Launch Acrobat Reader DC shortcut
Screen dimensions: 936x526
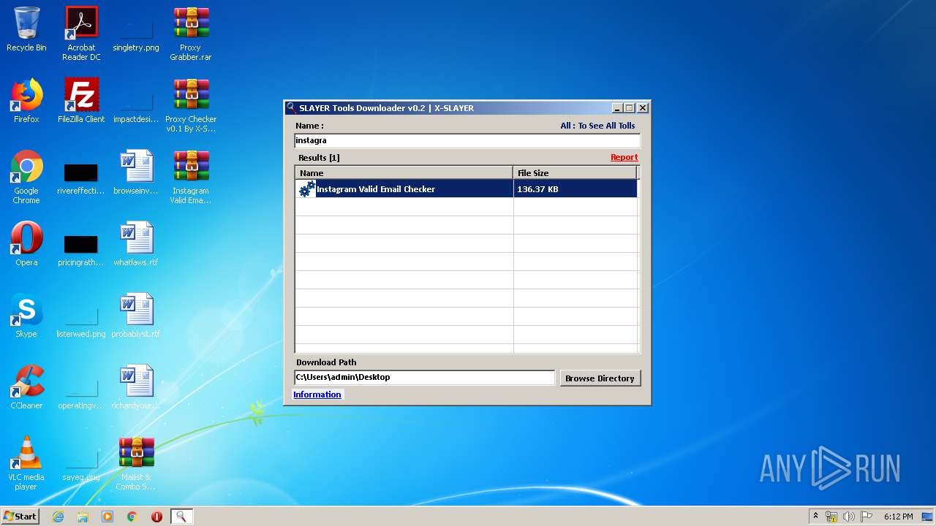[x=81, y=33]
